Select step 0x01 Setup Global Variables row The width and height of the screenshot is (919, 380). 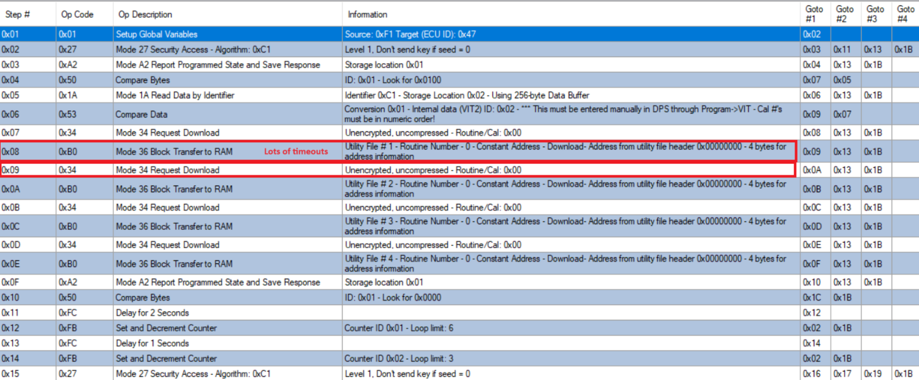[459, 34]
